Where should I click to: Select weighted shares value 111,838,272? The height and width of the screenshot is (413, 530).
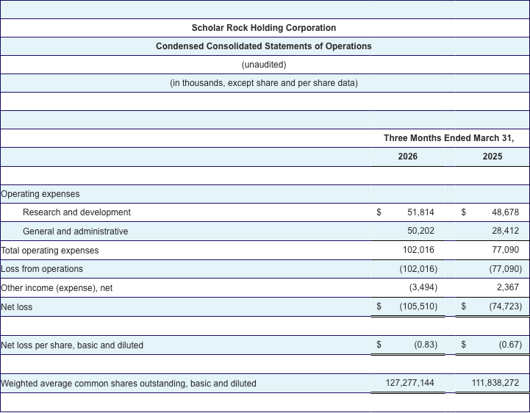[x=495, y=383]
